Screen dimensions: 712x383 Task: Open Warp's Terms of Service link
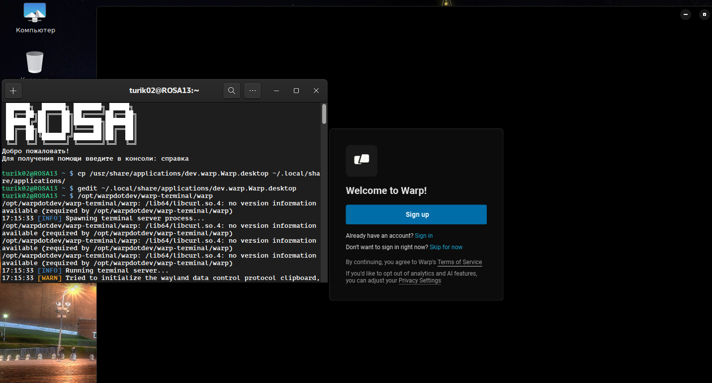(459, 262)
